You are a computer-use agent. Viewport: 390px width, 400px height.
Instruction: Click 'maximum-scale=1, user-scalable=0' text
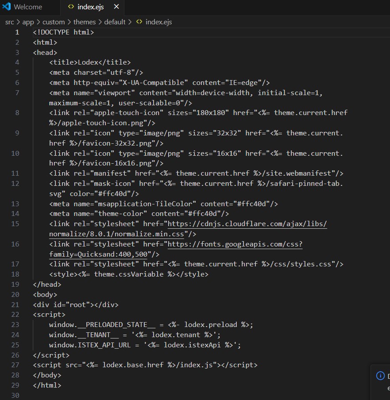click(x=116, y=103)
